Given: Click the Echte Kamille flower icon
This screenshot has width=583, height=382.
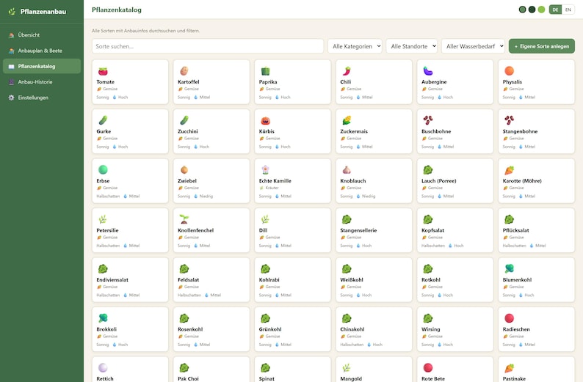Looking at the screenshot, I should coord(265,169).
